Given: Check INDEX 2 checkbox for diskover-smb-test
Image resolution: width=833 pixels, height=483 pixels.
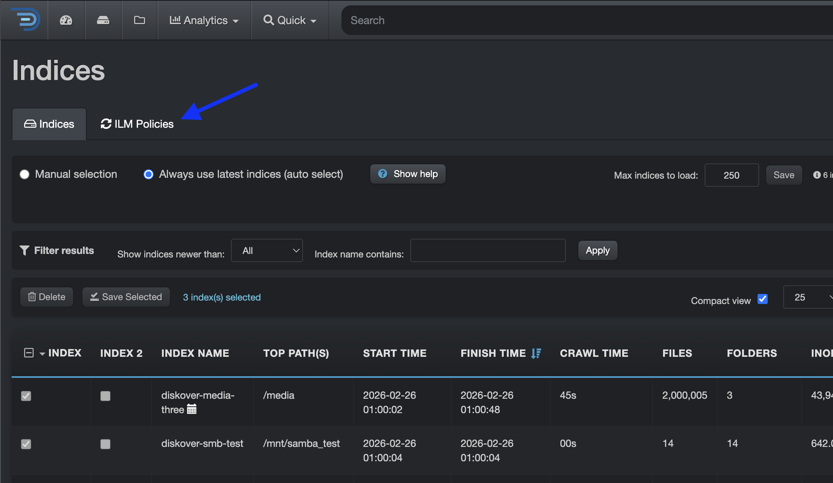Looking at the screenshot, I should [x=105, y=444].
